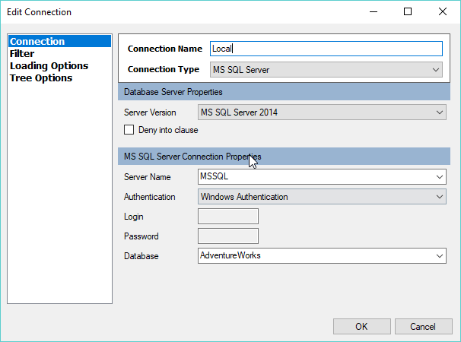Discard changes with the Cancel button
This screenshot has width=461, height=342.
tap(424, 327)
